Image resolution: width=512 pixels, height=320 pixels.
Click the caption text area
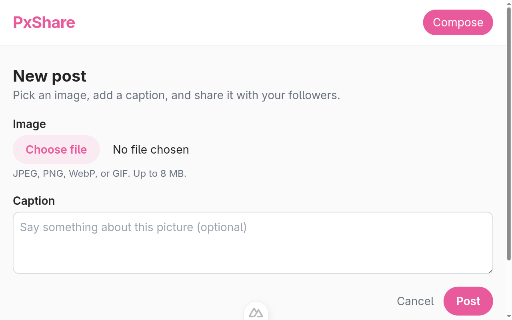[253, 243]
